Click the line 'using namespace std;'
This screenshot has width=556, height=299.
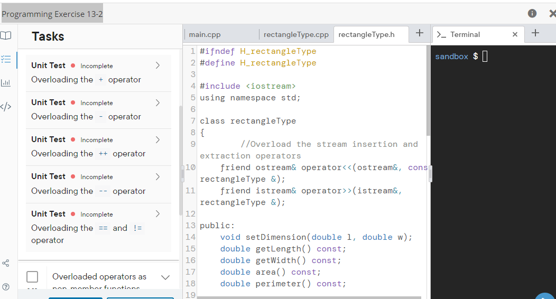coord(250,98)
